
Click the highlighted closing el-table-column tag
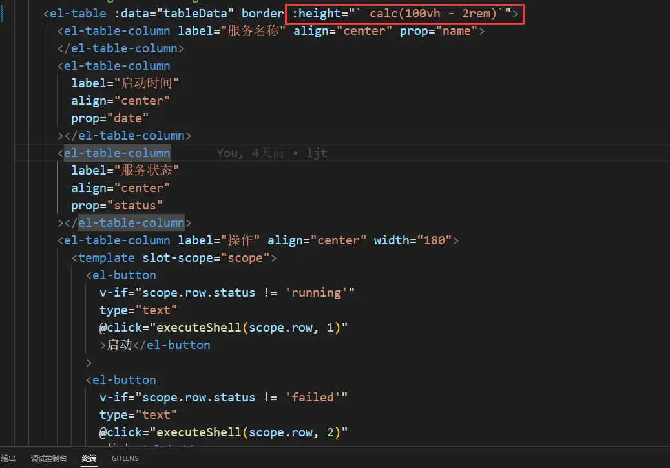[131, 223]
